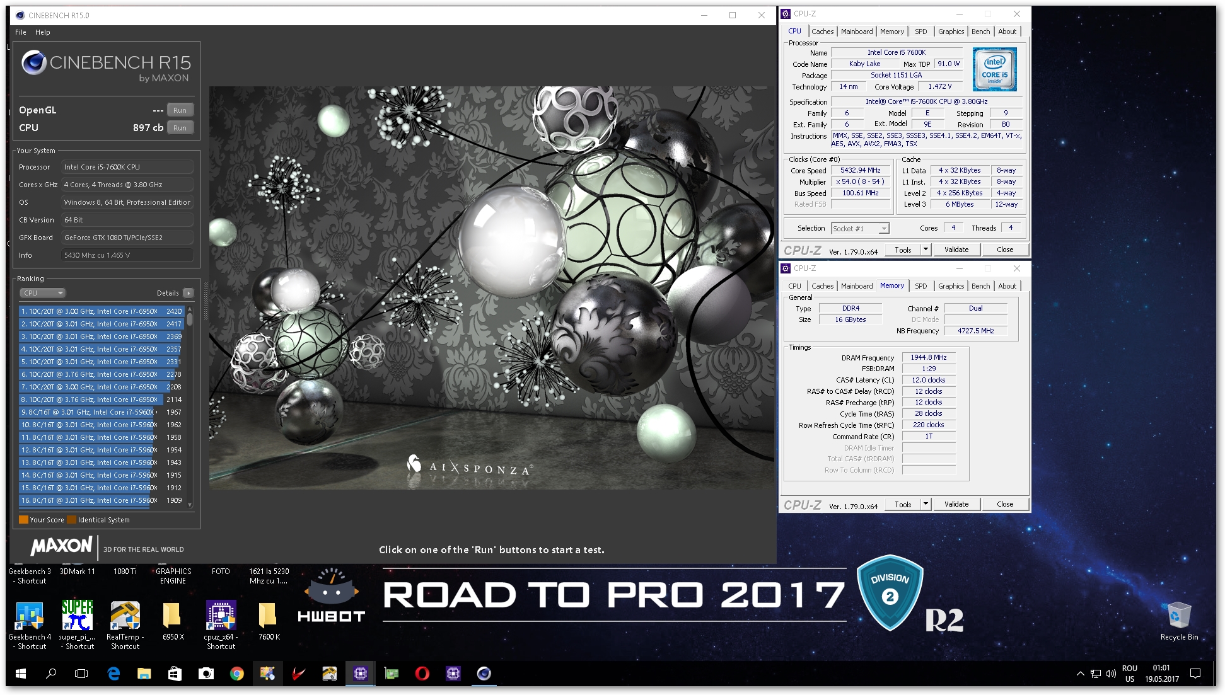The height and width of the screenshot is (695, 1225).
Task: Open SPD tab in upper CPU-Z
Action: tap(920, 32)
